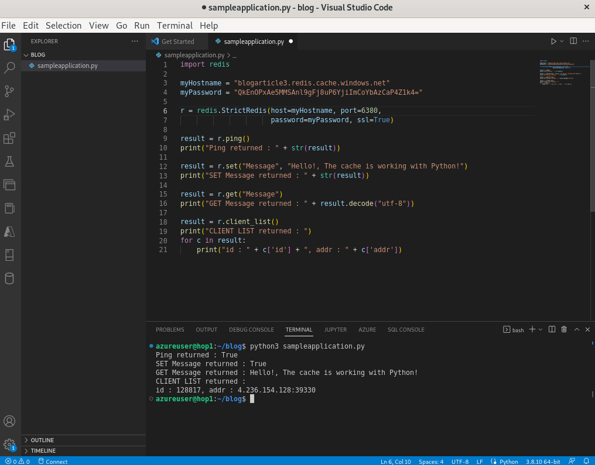Viewport: 595px width, 465px height.
Task: Close the Visual Studio Code window
Action: 587,7
